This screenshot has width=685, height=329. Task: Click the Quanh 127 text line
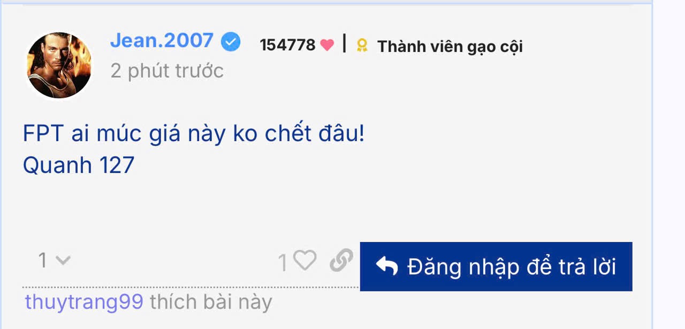click(x=78, y=166)
